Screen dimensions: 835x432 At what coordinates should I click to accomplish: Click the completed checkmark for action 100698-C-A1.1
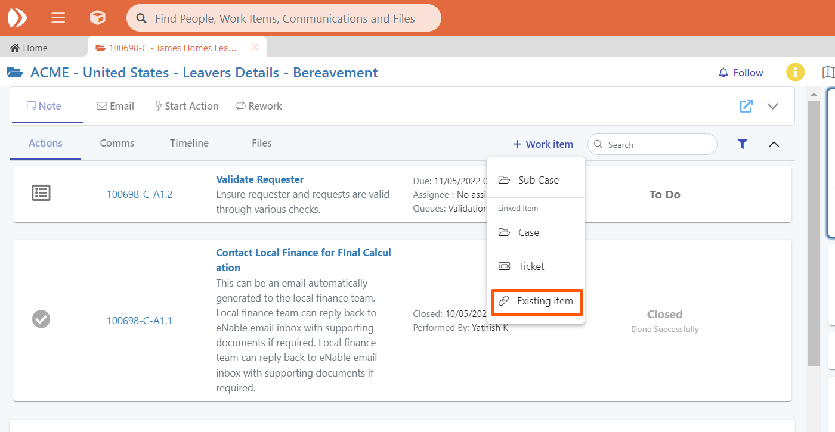(41, 319)
